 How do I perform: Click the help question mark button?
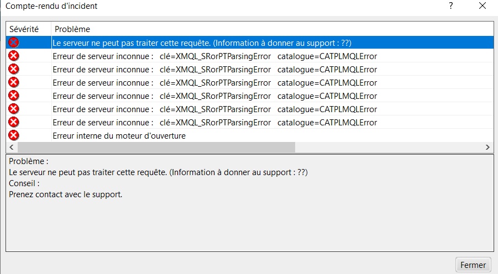pos(451,6)
